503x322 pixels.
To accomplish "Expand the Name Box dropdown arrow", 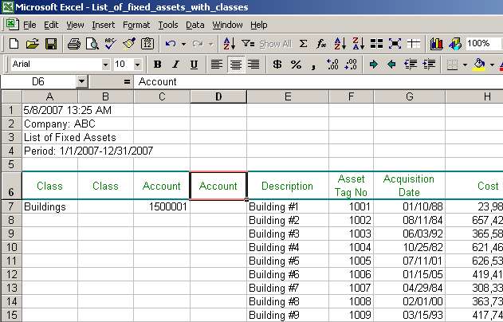I will pyautogui.click(x=82, y=82).
